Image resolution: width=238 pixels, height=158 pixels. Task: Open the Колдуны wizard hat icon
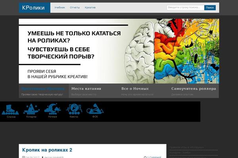click(x=31, y=109)
